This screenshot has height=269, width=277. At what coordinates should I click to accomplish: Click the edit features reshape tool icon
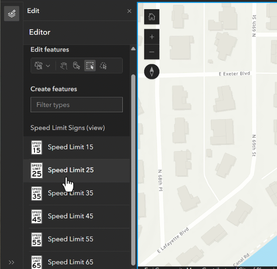[x=38, y=66]
